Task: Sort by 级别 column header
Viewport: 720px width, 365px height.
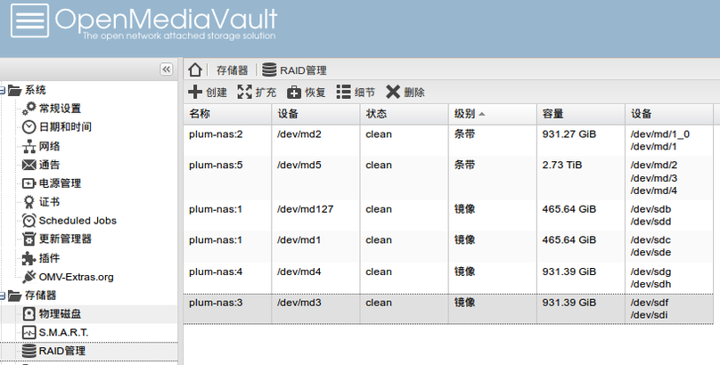Action: point(464,114)
